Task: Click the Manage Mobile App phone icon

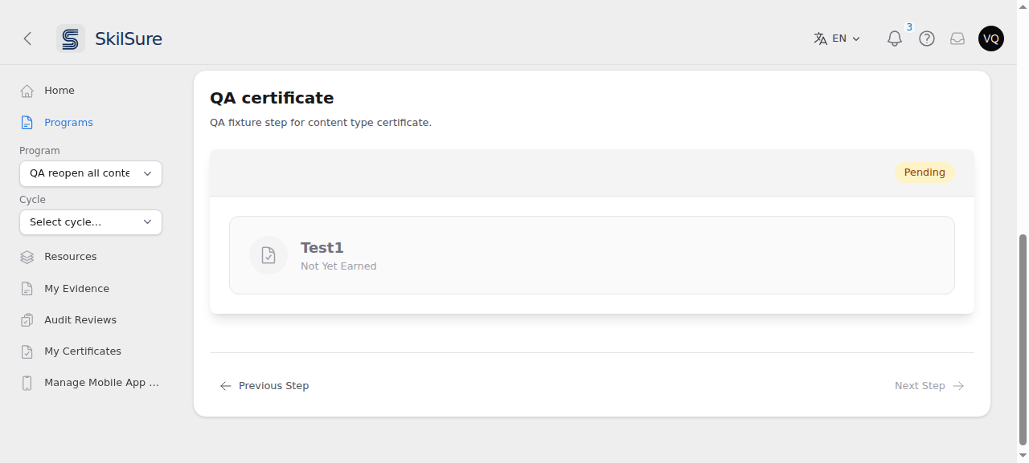Action: (27, 383)
